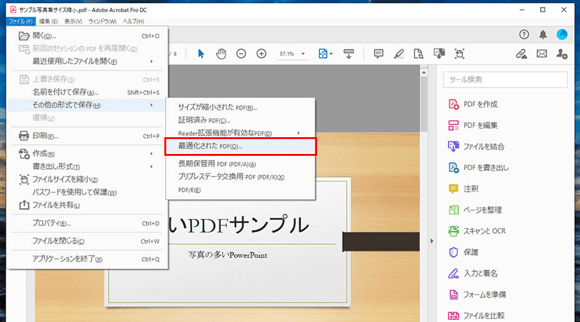Choose サイズが縮小された PDF

[x=240, y=107]
